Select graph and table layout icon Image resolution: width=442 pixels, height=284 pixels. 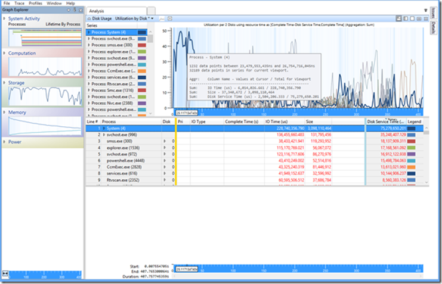tap(398, 18)
